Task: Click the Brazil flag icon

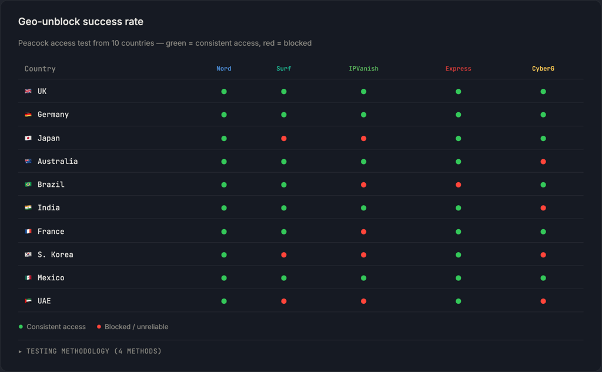Action: pyautogui.click(x=28, y=185)
